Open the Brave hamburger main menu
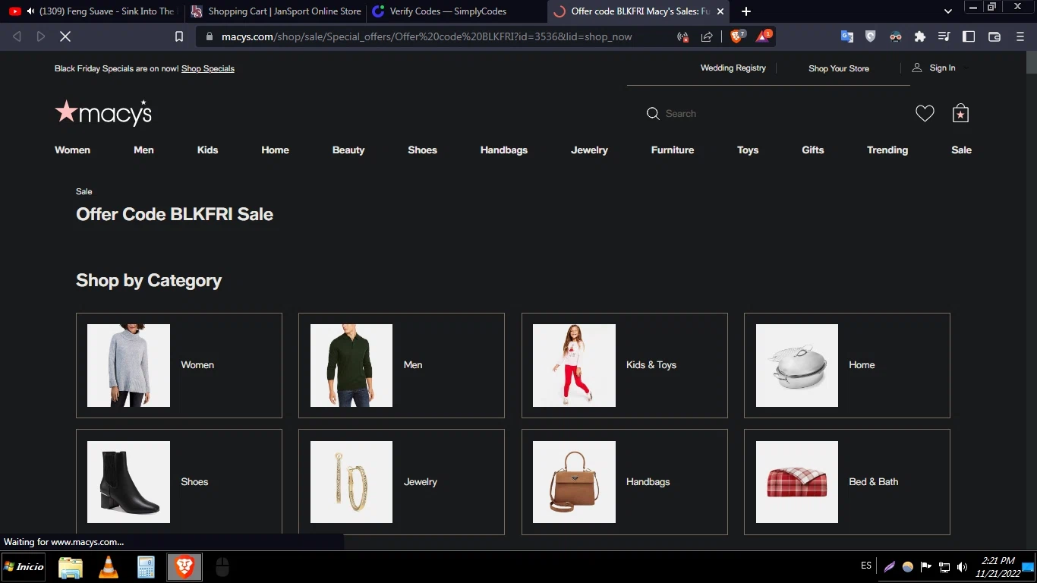The width and height of the screenshot is (1037, 583). tap(1020, 36)
